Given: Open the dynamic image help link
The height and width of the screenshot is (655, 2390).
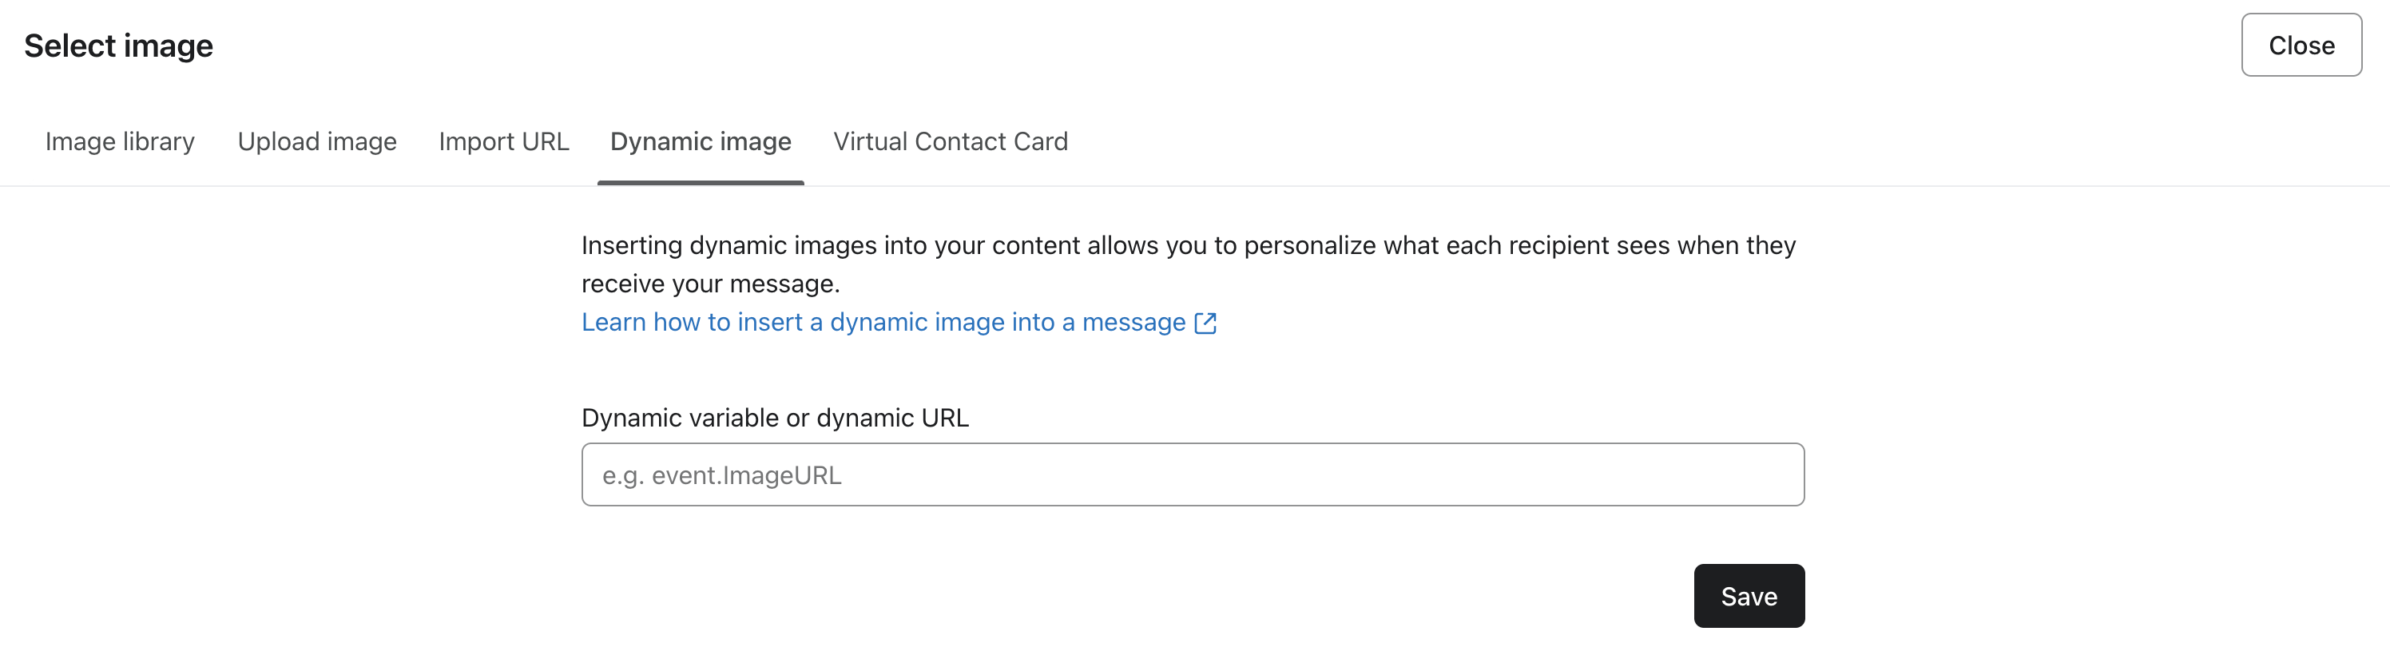Looking at the screenshot, I should 883,322.
